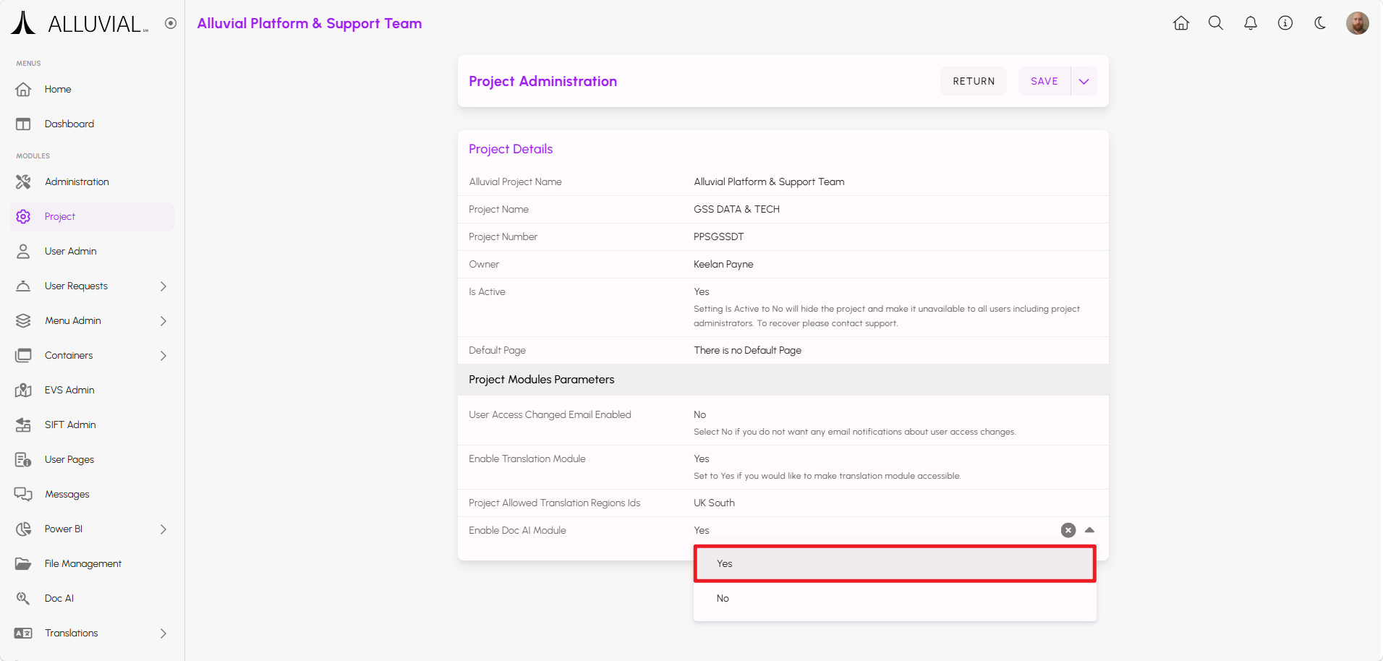Viewport: 1383px width, 661px height.
Task: Click the Messages chat icon
Action: (x=23, y=495)
